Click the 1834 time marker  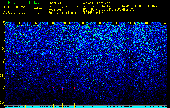67,23
